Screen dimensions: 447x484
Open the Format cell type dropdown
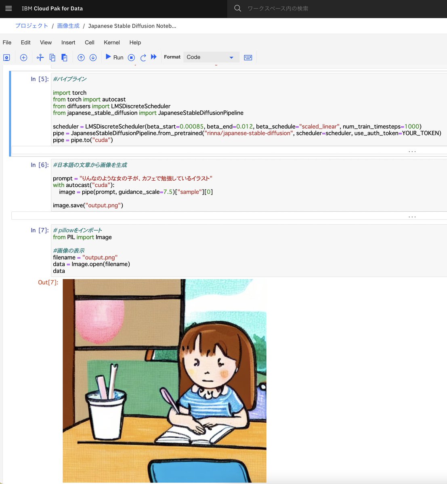tap(211, 57)
